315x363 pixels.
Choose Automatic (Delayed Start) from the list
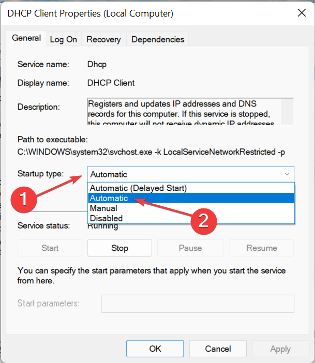pyautogui.click(x=138, y=188)
